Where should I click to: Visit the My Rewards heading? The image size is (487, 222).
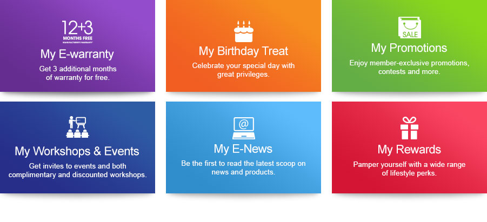click(409, 150)
